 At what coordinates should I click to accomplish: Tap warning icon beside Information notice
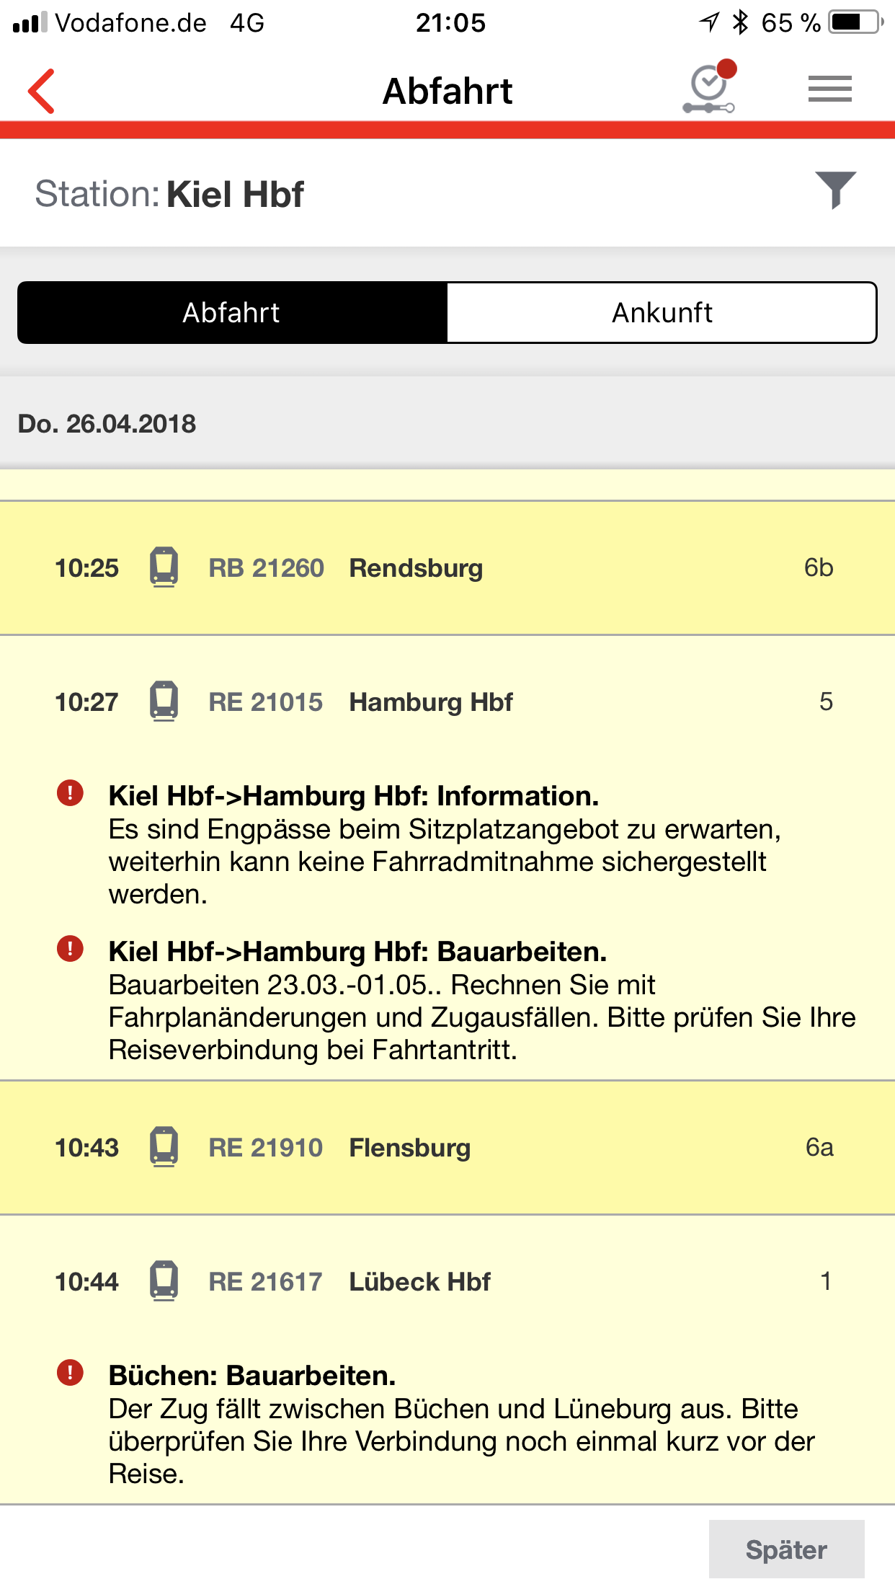pyautogui.click(x=70, y=794)
